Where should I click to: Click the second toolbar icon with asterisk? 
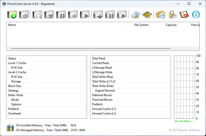click(x=24, y=14)
